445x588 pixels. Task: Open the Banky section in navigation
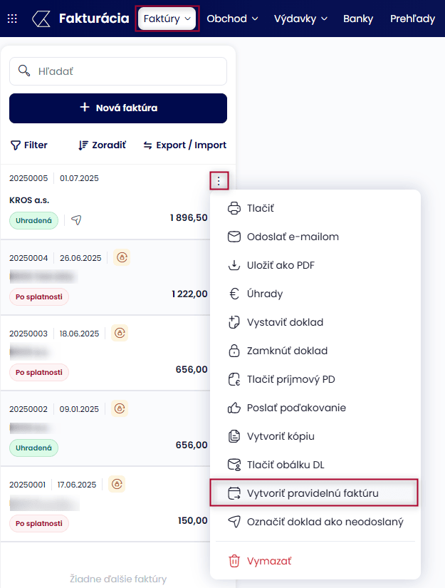(x=357, y=19)
